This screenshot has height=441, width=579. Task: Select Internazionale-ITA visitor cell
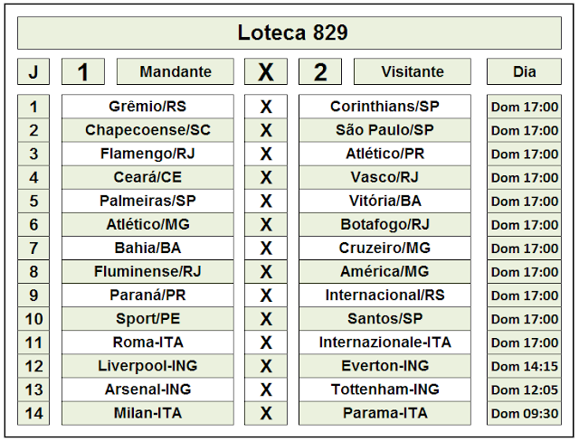click(x=384, y=342)
